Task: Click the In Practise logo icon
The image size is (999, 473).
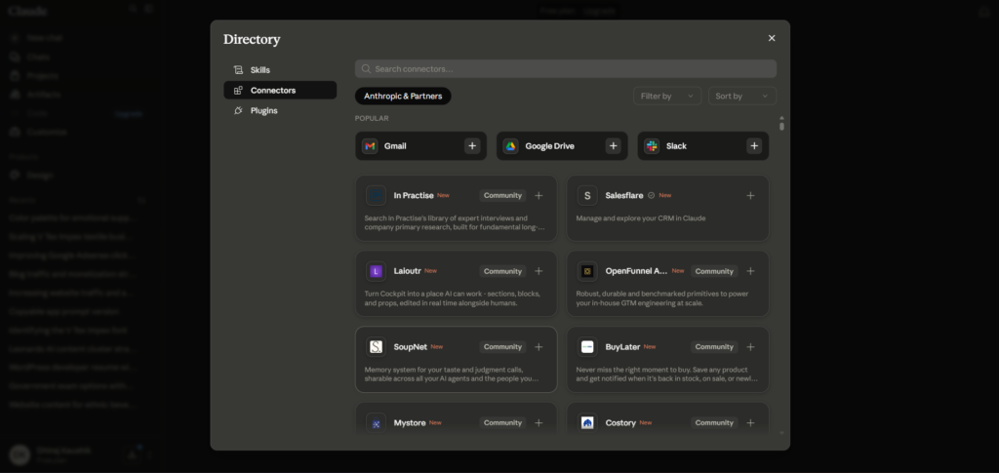Action: pyautogui.click(x=376, y=195)
